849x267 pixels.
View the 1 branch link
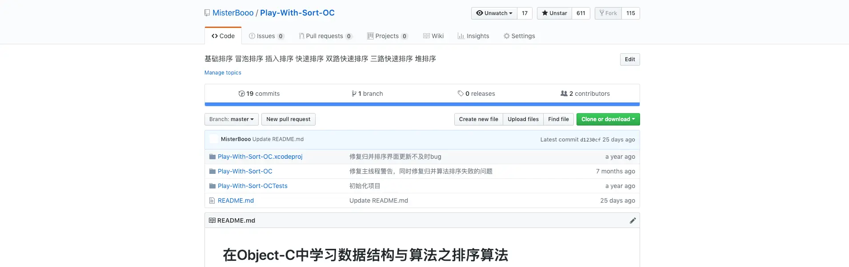coord(367,94)
